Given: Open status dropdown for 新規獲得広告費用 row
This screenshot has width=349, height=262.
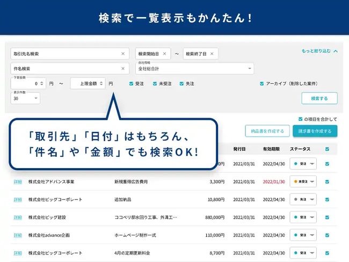Looking at the screenshot, I should tap(304, 182).
